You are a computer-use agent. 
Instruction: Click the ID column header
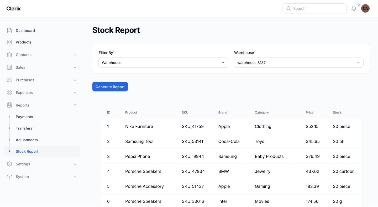coord(109,112)
